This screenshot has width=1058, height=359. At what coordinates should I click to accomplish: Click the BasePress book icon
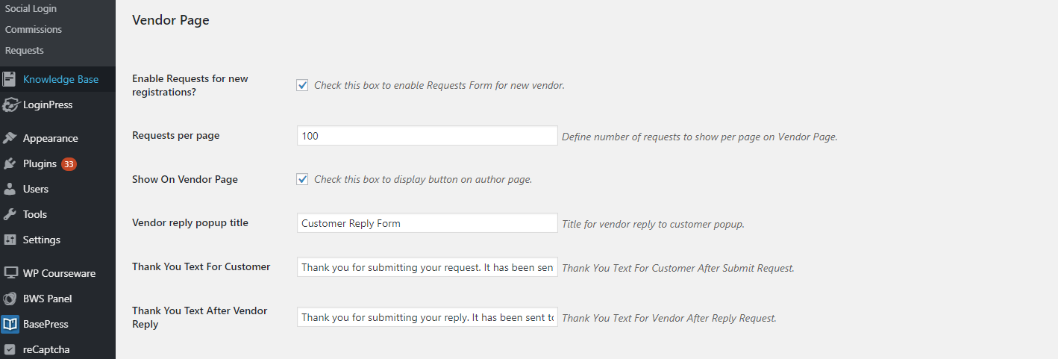[x=10, y=324]
